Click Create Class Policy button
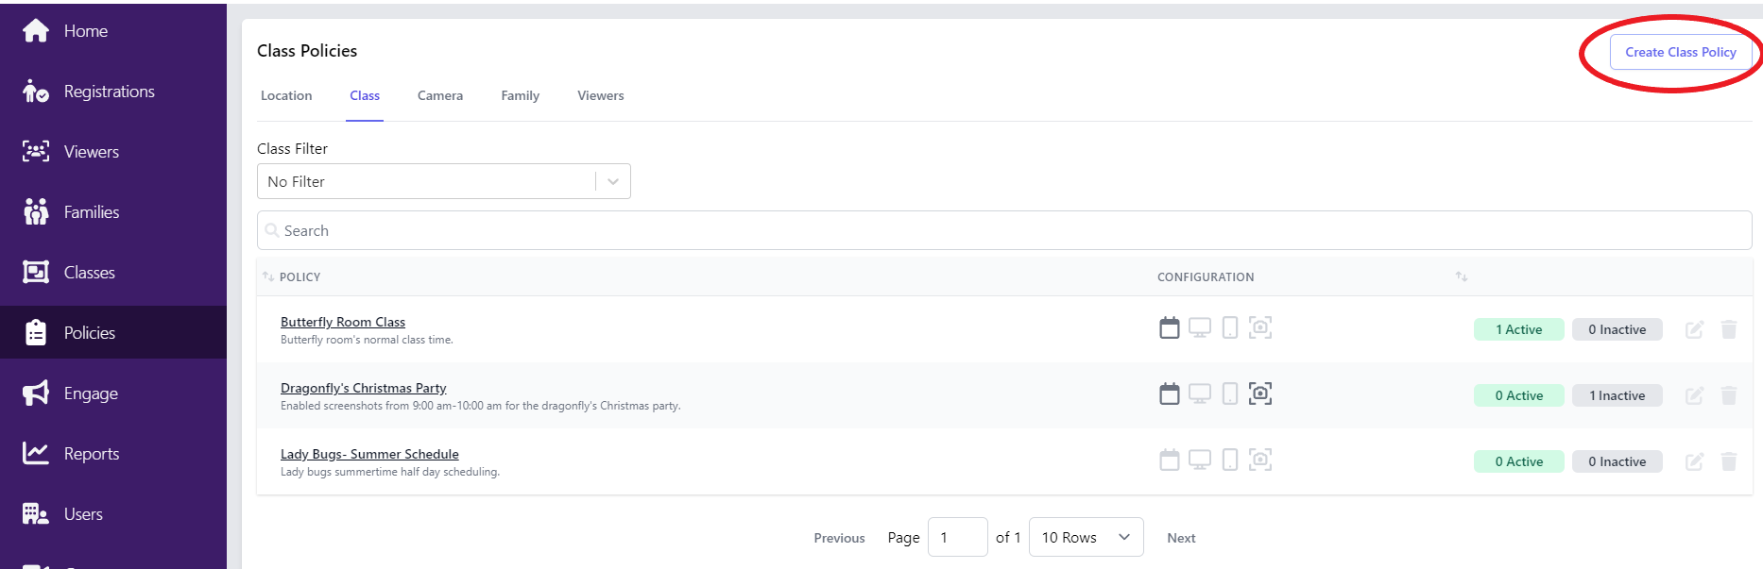The height and width of the screenshot is (569, 1763). pyautogui.click(x=1680, y=52)
